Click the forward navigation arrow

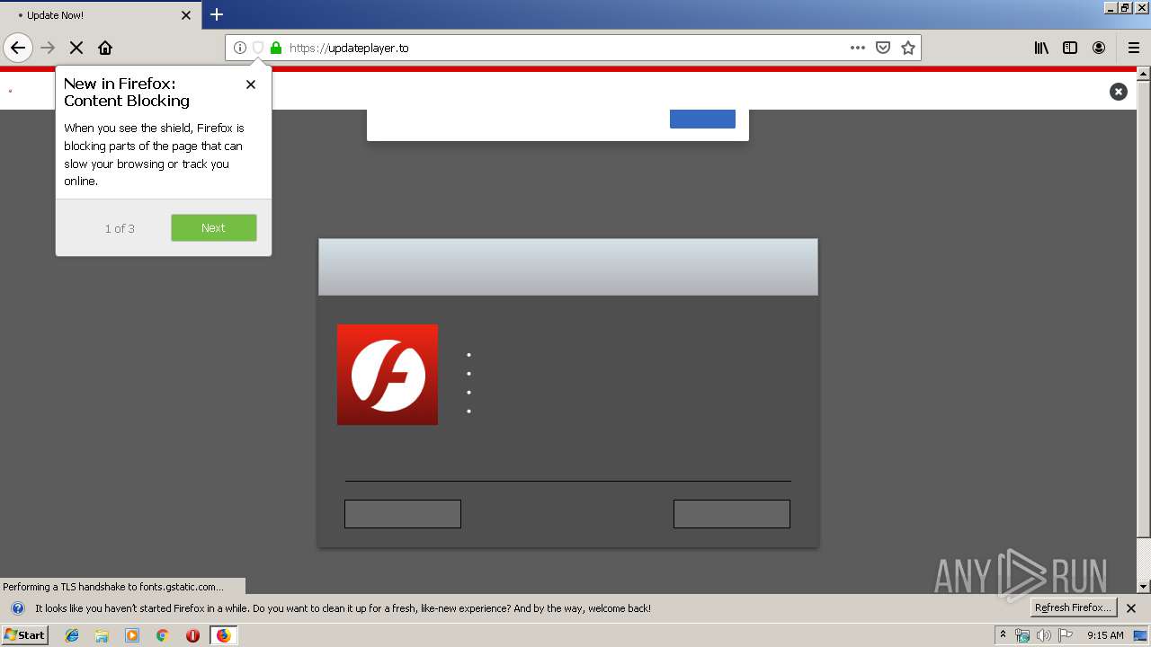pyautogui.click(x=48, y=48)
